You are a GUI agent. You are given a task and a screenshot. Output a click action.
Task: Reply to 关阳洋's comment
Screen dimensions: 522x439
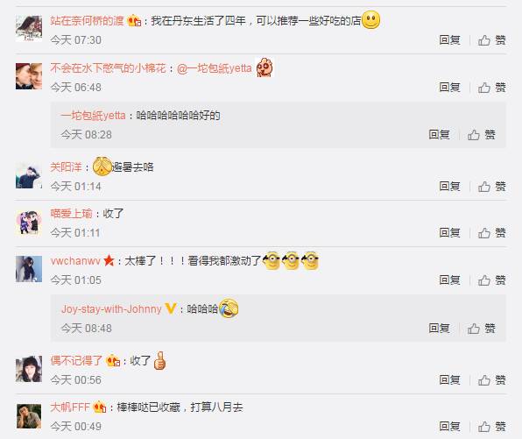pyautogui.click(x=449, y=187)
